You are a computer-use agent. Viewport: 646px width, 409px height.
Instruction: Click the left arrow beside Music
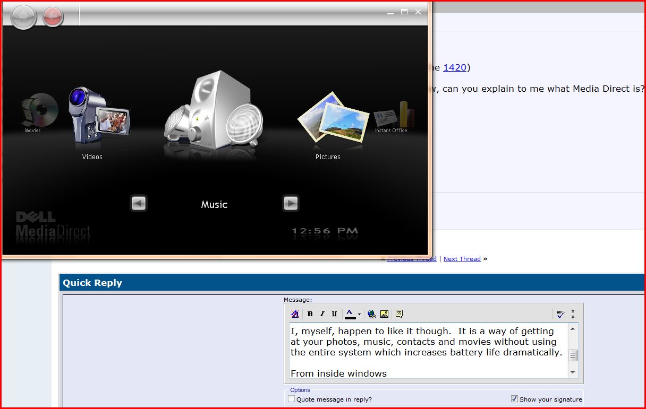click(139, 203)
